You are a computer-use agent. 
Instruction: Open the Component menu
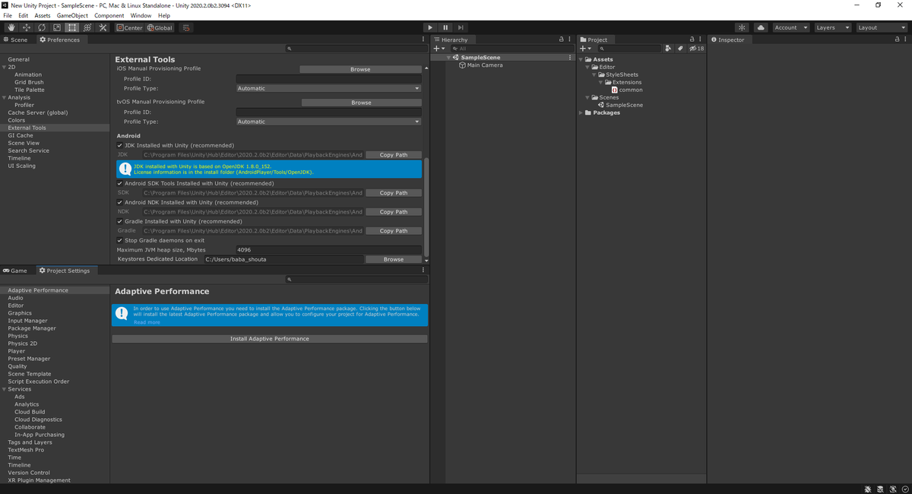tap(109, 15)
